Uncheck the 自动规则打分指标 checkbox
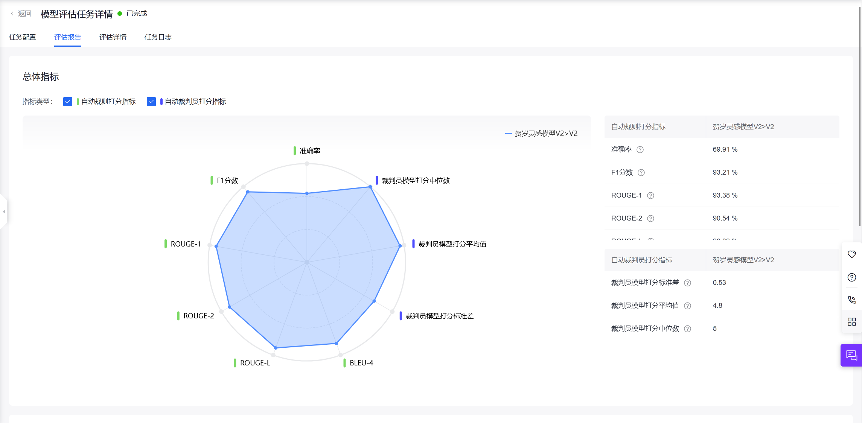The image size is (862, 423). tap(68, 102)
